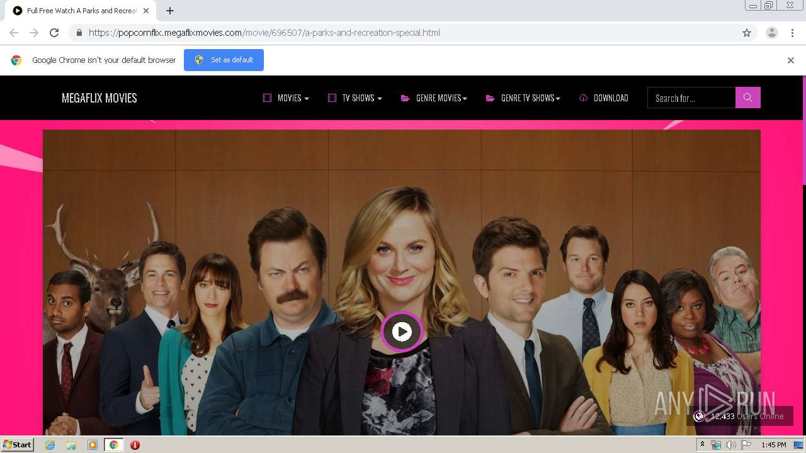Click the Show desktop button
This screenshot has height=453, width=806.
click(798, 445)
